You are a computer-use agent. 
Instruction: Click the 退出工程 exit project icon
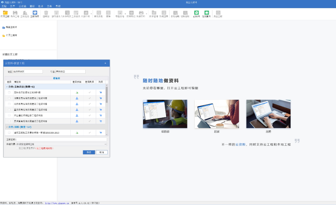pos(218,14)
